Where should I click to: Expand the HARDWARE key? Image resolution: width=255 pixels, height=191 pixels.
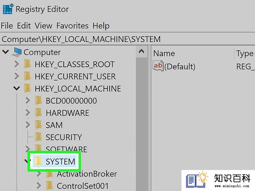28,113
